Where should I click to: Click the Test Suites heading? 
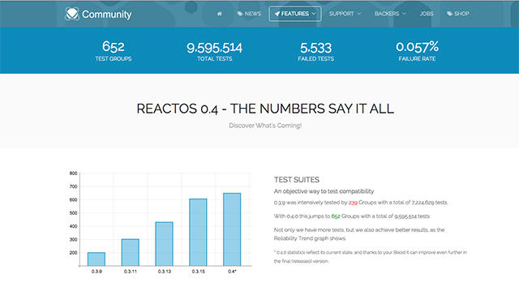(x=297, y=180)
